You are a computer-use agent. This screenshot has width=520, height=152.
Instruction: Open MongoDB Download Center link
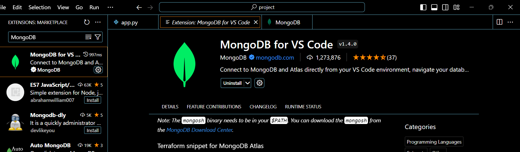click(x=199, y=130)
